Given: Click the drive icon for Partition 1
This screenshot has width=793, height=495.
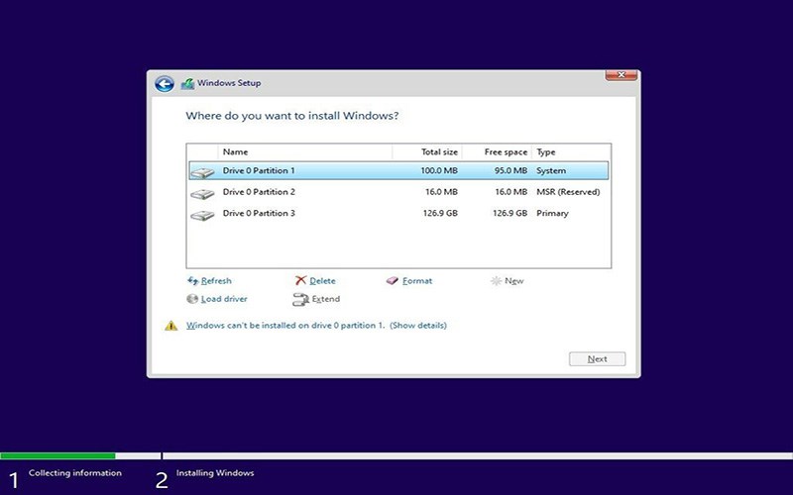Looking at the screenshot, I should [x=202, y=172].
